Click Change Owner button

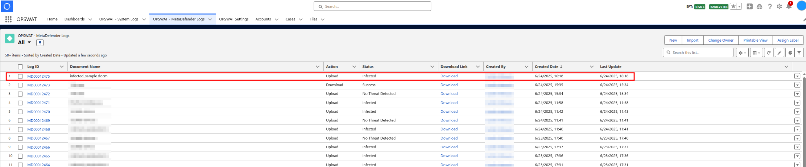click(x=720, y=40)
